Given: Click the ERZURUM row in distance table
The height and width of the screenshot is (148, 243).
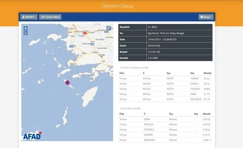Looking at the screenshot, I should [165, 140].
